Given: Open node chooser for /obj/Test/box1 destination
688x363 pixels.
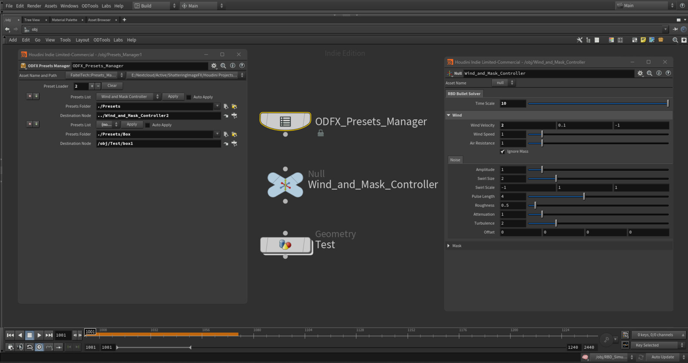Looking at the screenshot, I should [x=234, y=144].
